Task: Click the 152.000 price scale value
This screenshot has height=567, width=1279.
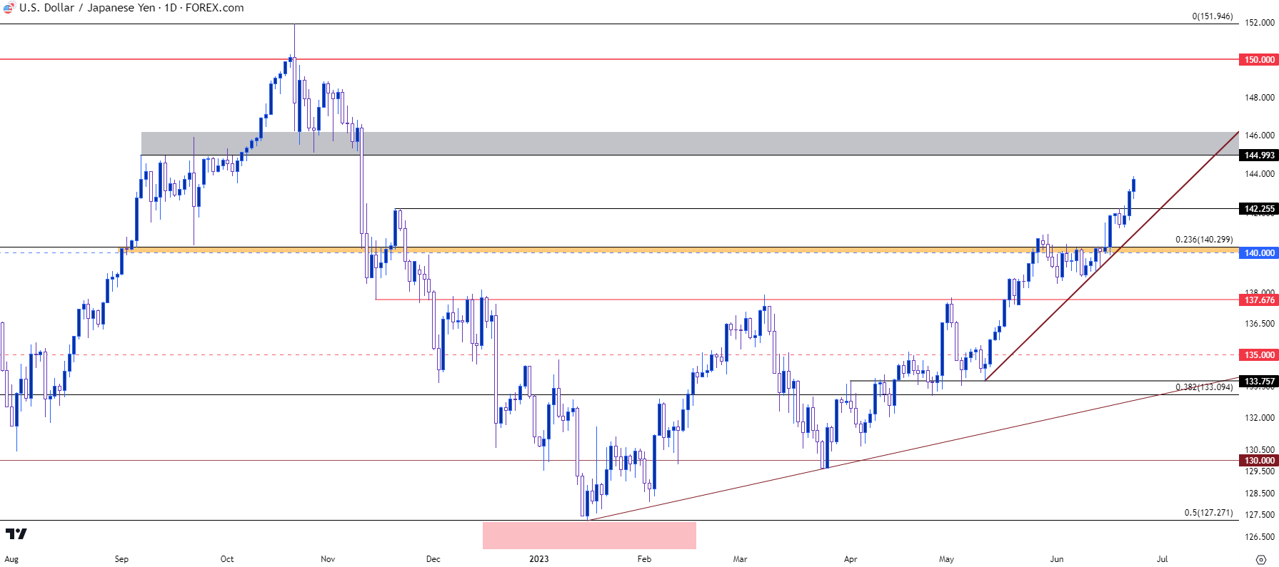Action: point(1260,23)
